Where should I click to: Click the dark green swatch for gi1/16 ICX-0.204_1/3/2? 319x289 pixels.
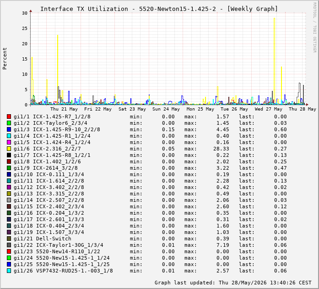9,213
